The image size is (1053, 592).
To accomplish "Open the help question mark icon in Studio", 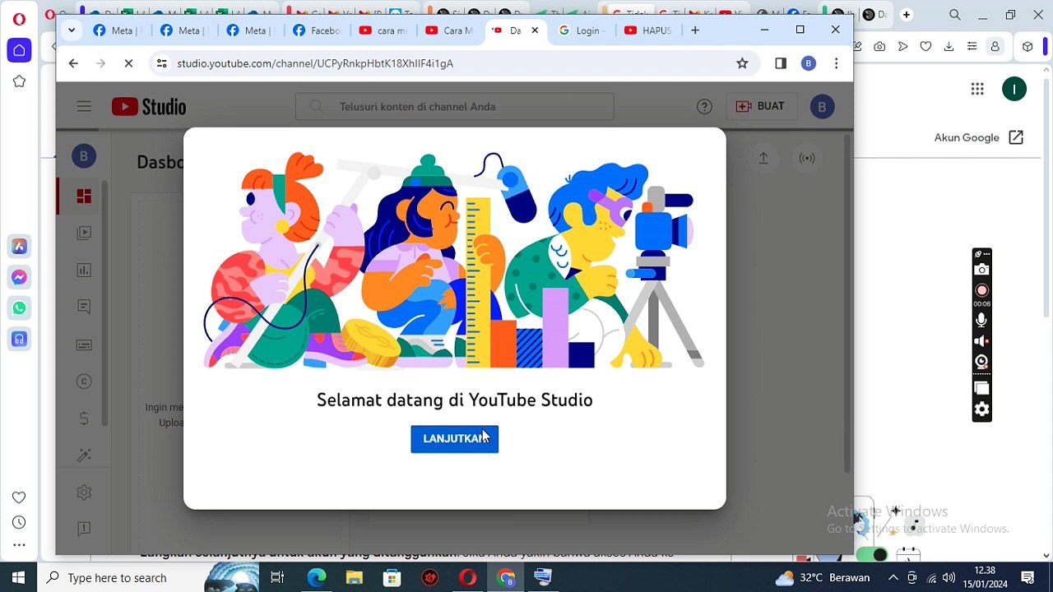I will [704, 106].
